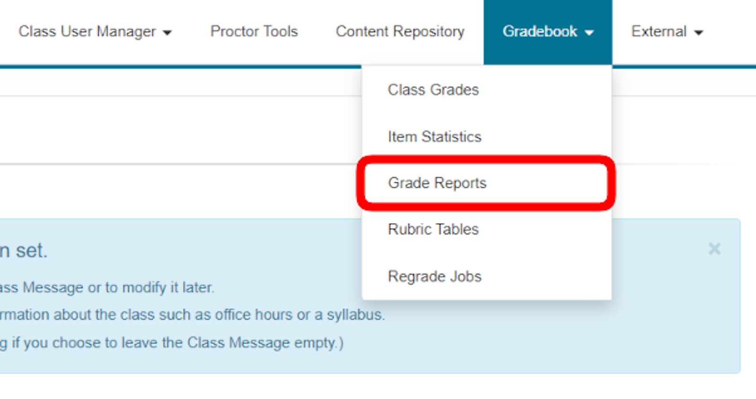This screenshot has width=756, height=399.
Task: Click the alert heading ending in "set."
Action: tap(24, 250)
